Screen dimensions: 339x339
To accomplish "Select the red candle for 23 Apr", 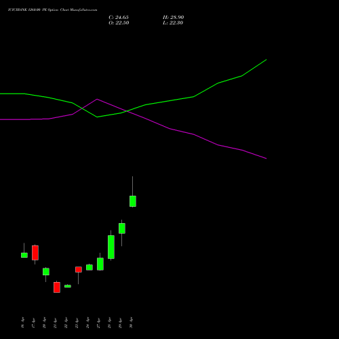I will coord(79,269).
